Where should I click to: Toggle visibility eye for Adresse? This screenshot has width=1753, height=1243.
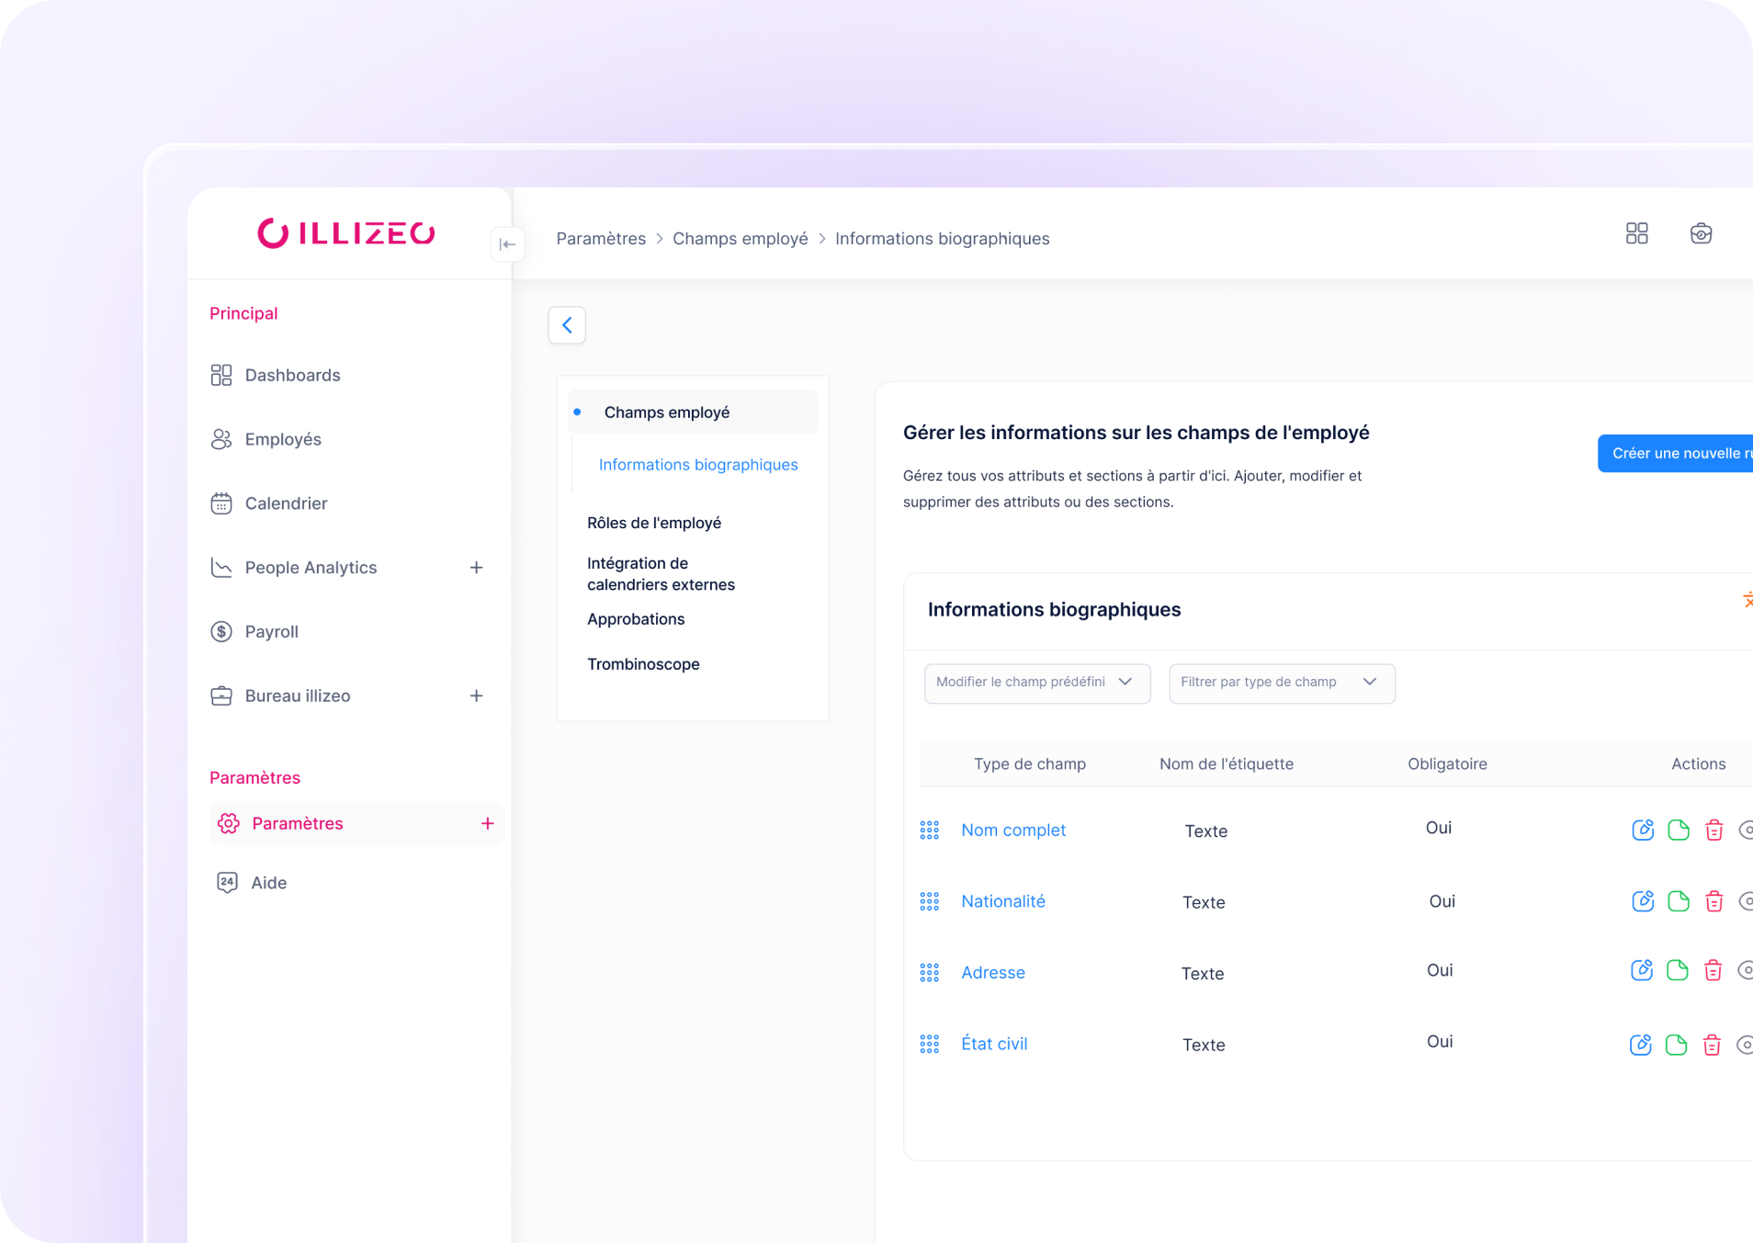[1744, 971]
